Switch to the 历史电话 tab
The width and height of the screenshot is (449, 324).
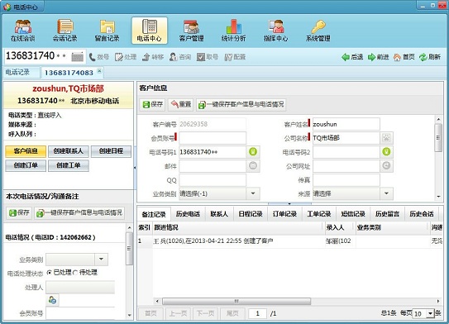[x=188, y=214]
